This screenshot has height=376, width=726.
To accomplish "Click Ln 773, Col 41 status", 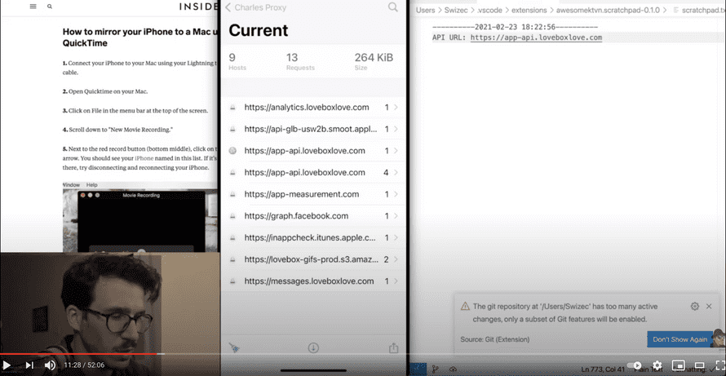I will 603,369.
